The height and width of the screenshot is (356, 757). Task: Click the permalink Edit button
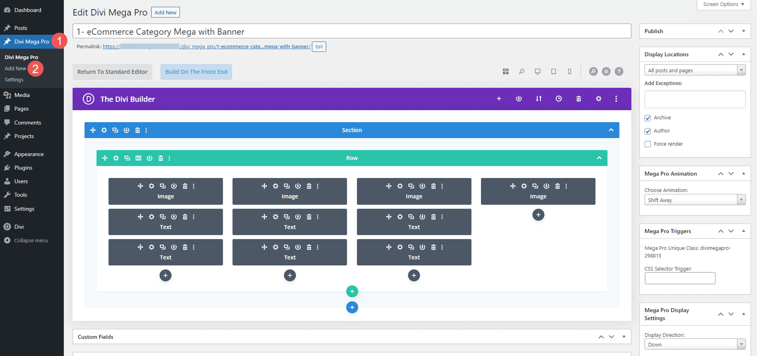[319, 47]
